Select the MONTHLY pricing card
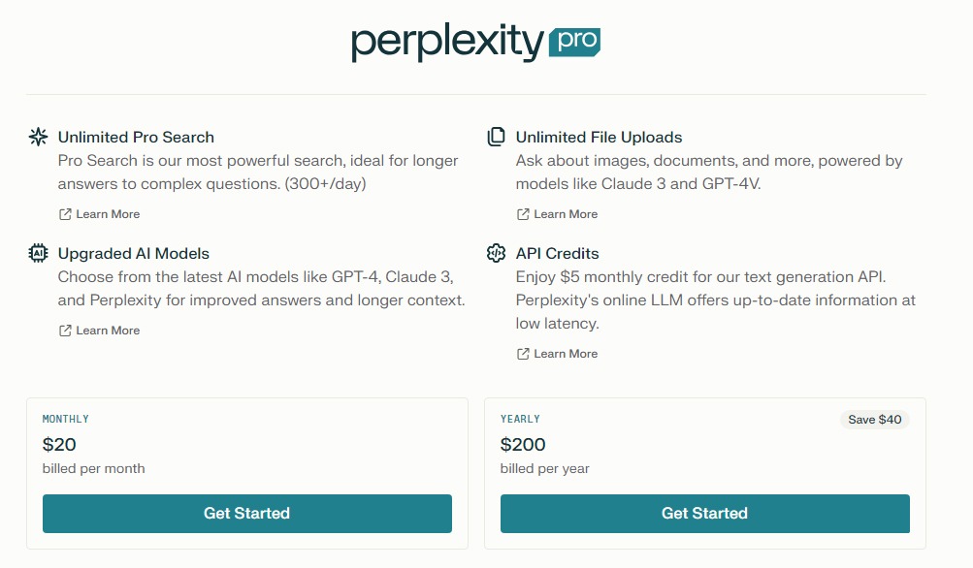This screenshot has height=568, width=973. [x=246, y=473]
